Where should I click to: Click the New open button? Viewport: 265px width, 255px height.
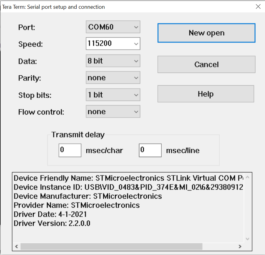coord(206,33)
